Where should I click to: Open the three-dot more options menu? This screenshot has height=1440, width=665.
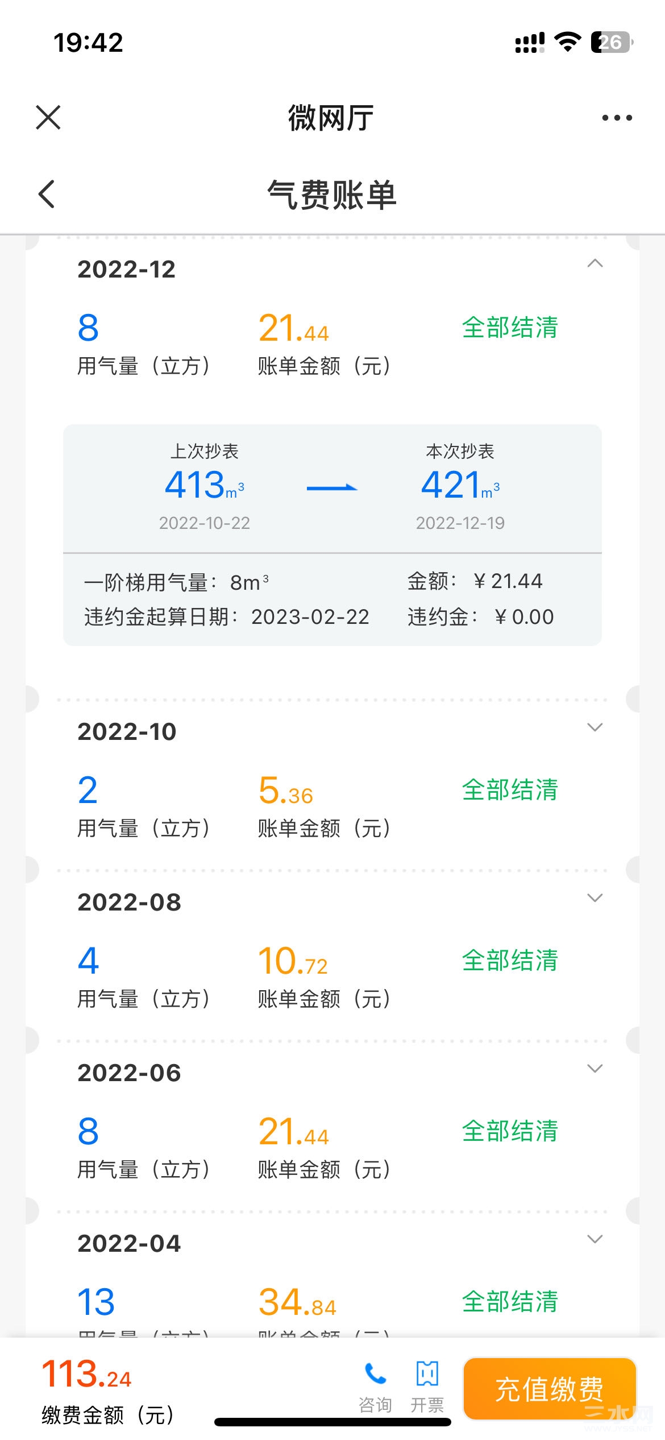pyautogui.click(x=617, y=118)
